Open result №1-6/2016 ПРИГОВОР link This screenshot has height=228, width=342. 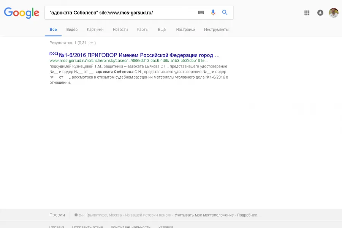139,55
